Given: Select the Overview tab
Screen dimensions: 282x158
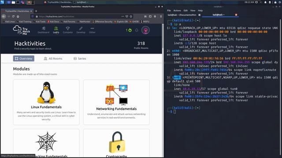Looking at the screenshot, I should point(23,58).
